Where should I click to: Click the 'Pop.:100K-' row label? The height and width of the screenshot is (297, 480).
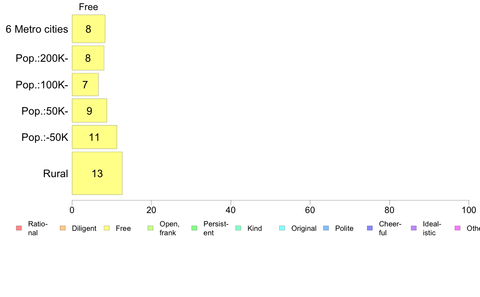[42, 85]
